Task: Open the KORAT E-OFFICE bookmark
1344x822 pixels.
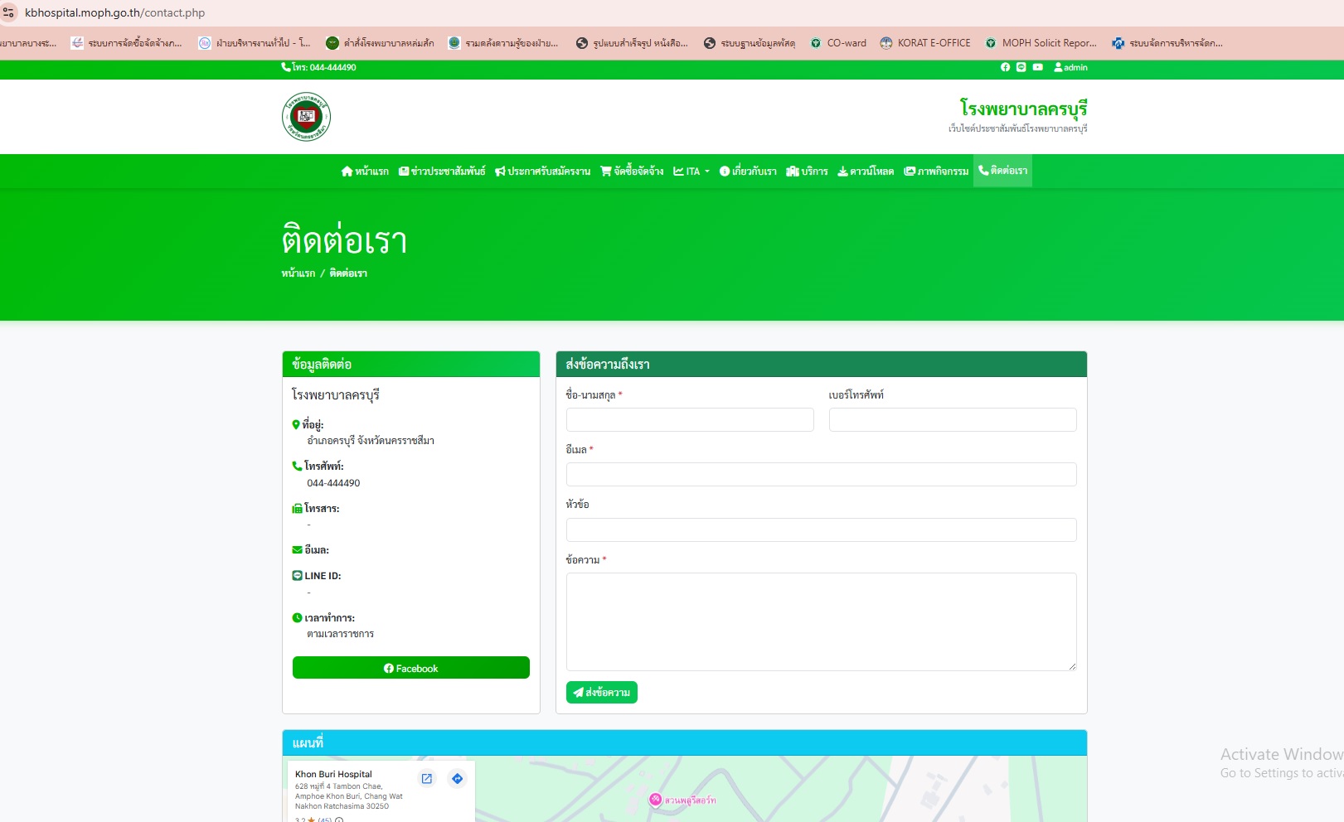Action: [925, 43]
